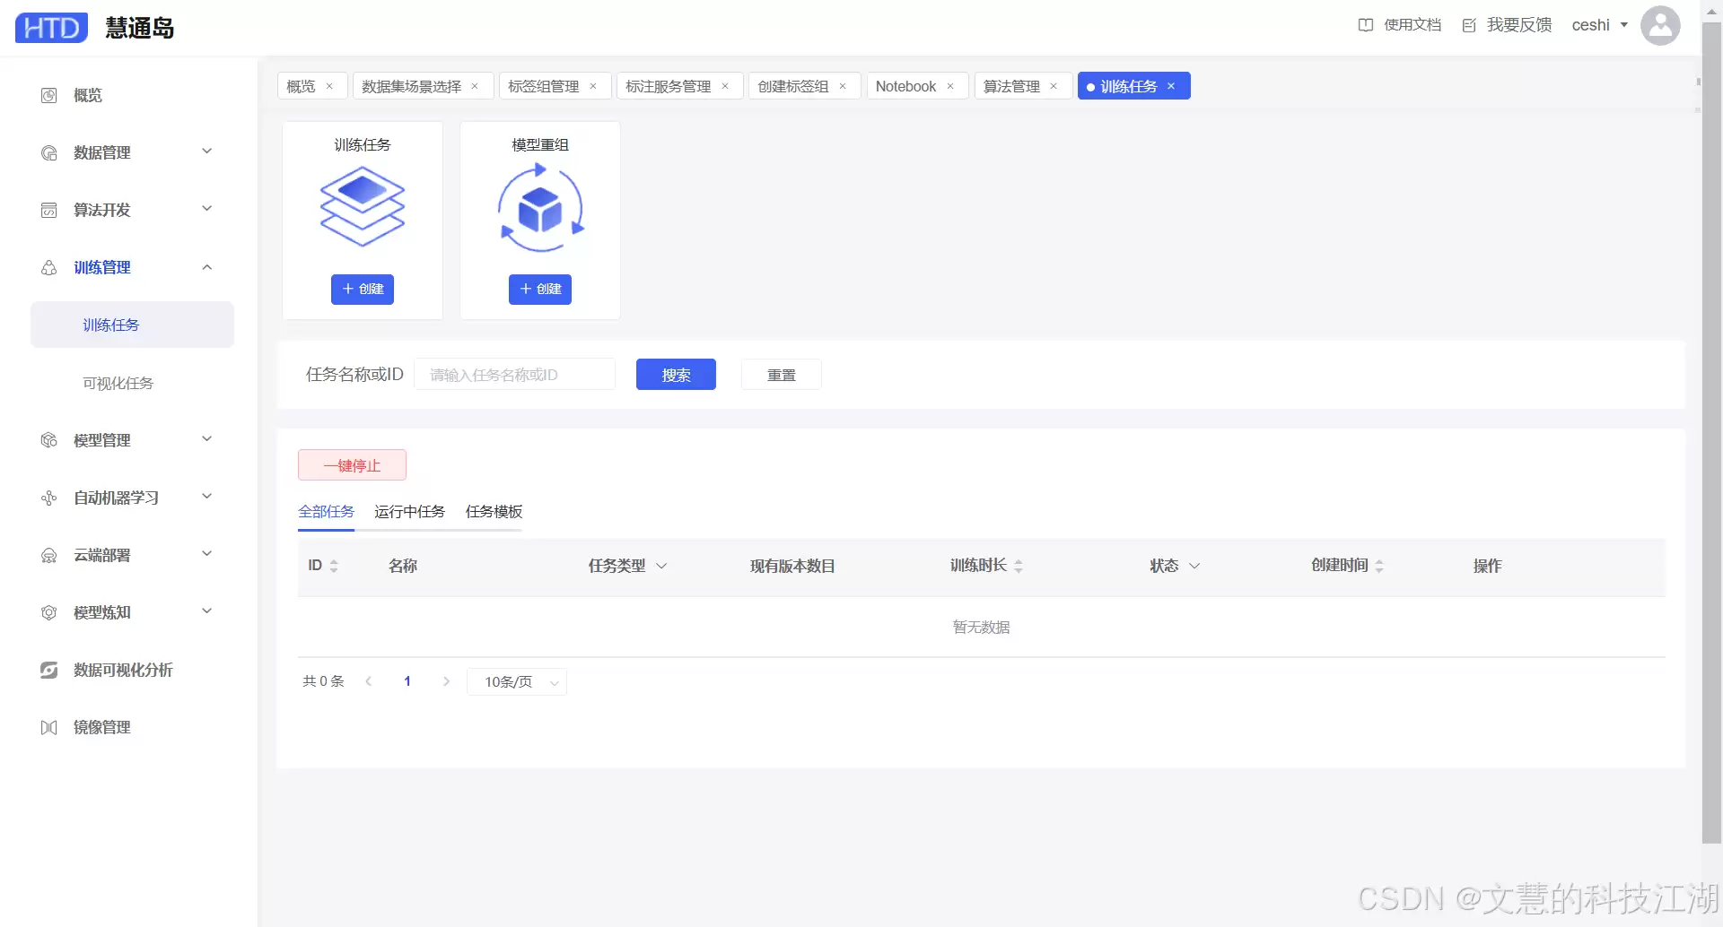Click the 模型炼知 sidebar icon
Viewport: 1723px width, 927px height.
[x=49, y=612]
